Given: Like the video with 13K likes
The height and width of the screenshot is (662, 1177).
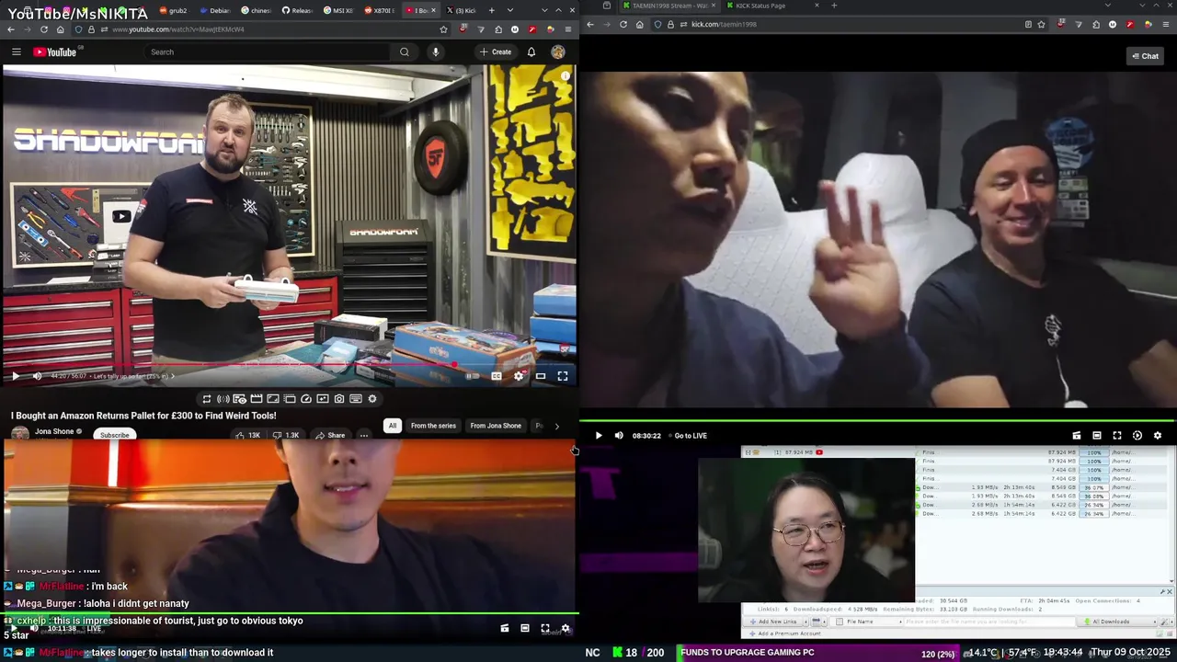Looking at the screenshot, I should tap(248, 435).
